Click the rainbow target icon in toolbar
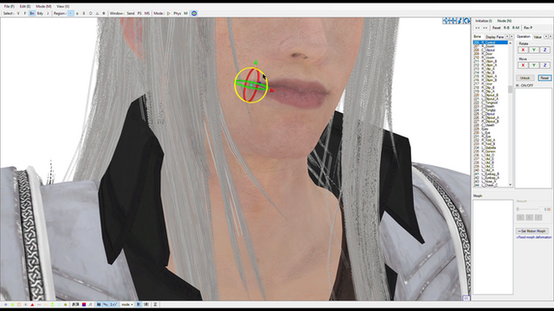Screen dimensions: 554x311 (194, 14)
